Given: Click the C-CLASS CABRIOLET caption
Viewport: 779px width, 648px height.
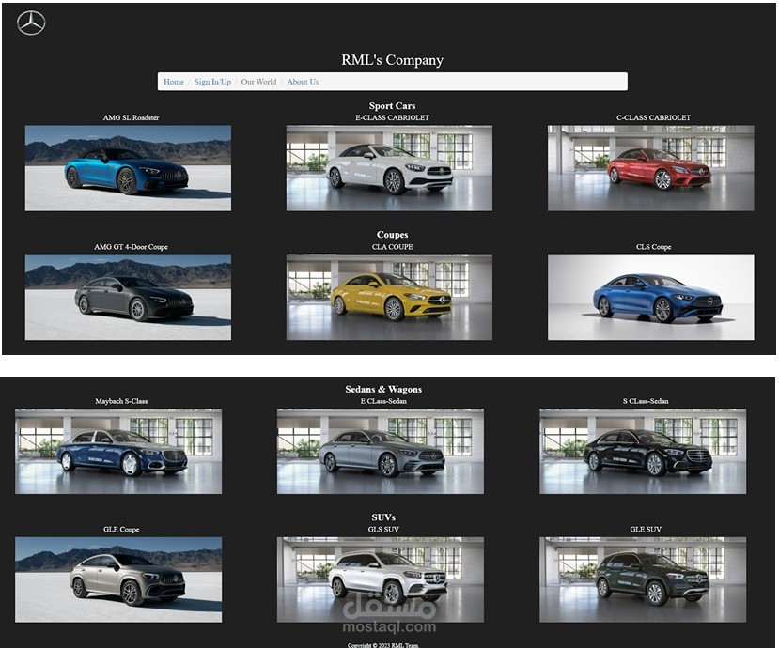Looking at the screenshot, I should tap(653, 117).
